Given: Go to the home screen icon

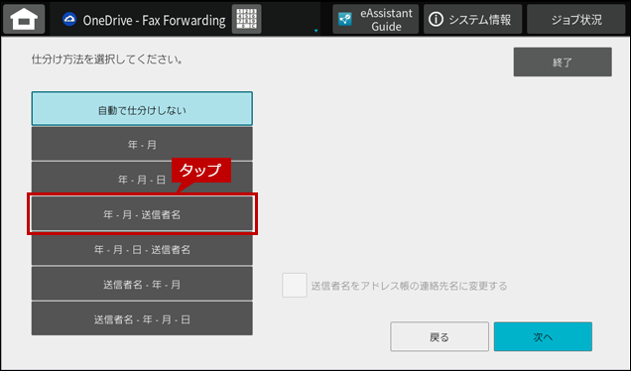Looking at the screenshot, I should tap(24, 19).
